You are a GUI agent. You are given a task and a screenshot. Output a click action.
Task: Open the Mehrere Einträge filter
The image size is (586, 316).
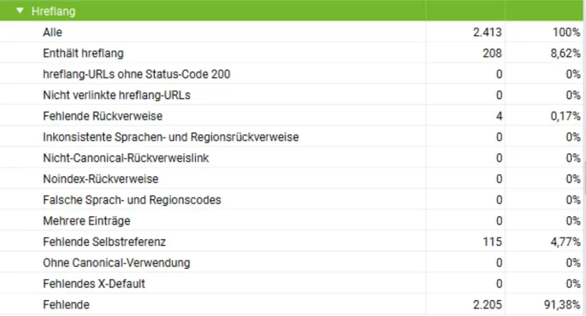click(86, 221)
